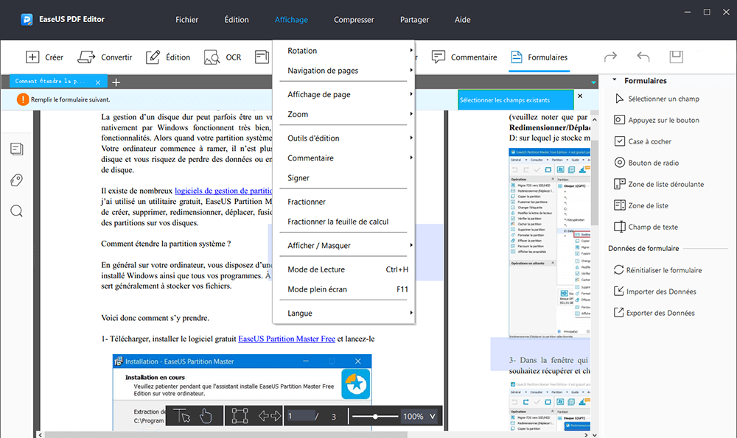This screenshot has height=438, width=737.
Task: Expand Navigation de pages submenu
Action: point(343,71)
